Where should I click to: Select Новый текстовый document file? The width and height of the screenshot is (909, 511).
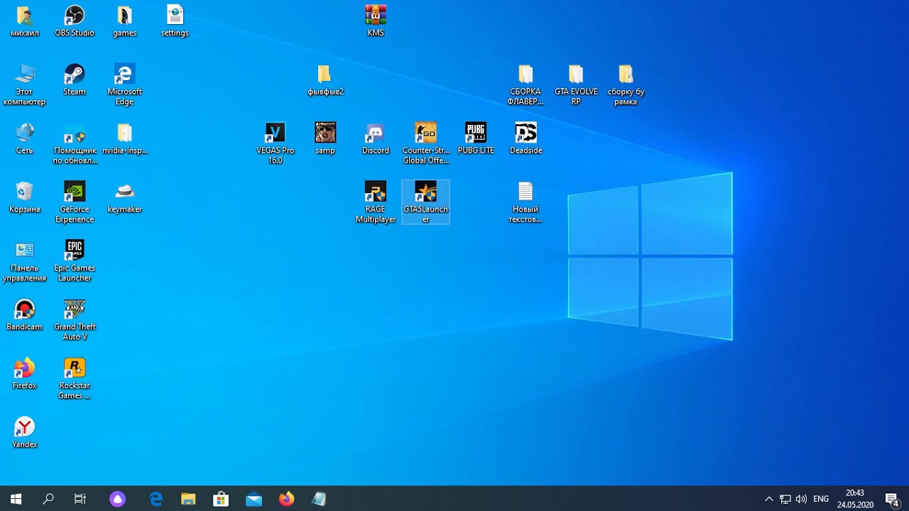coord(526,203)
